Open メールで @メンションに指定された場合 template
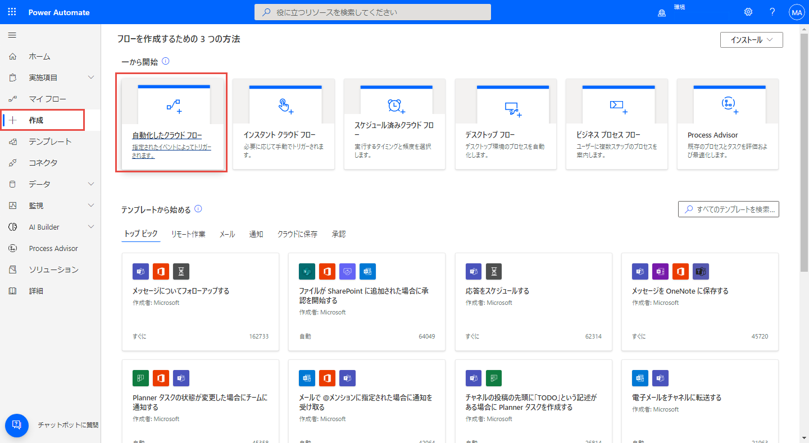This screenshot has width=809, height=443. (366, 402)
